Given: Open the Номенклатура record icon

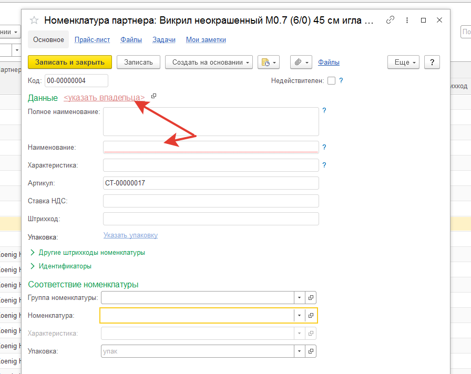Looking at the screenshot, I should tap(311, 315).
